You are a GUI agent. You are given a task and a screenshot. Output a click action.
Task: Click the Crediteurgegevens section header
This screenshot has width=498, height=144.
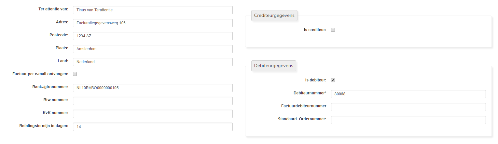point(274,16)
